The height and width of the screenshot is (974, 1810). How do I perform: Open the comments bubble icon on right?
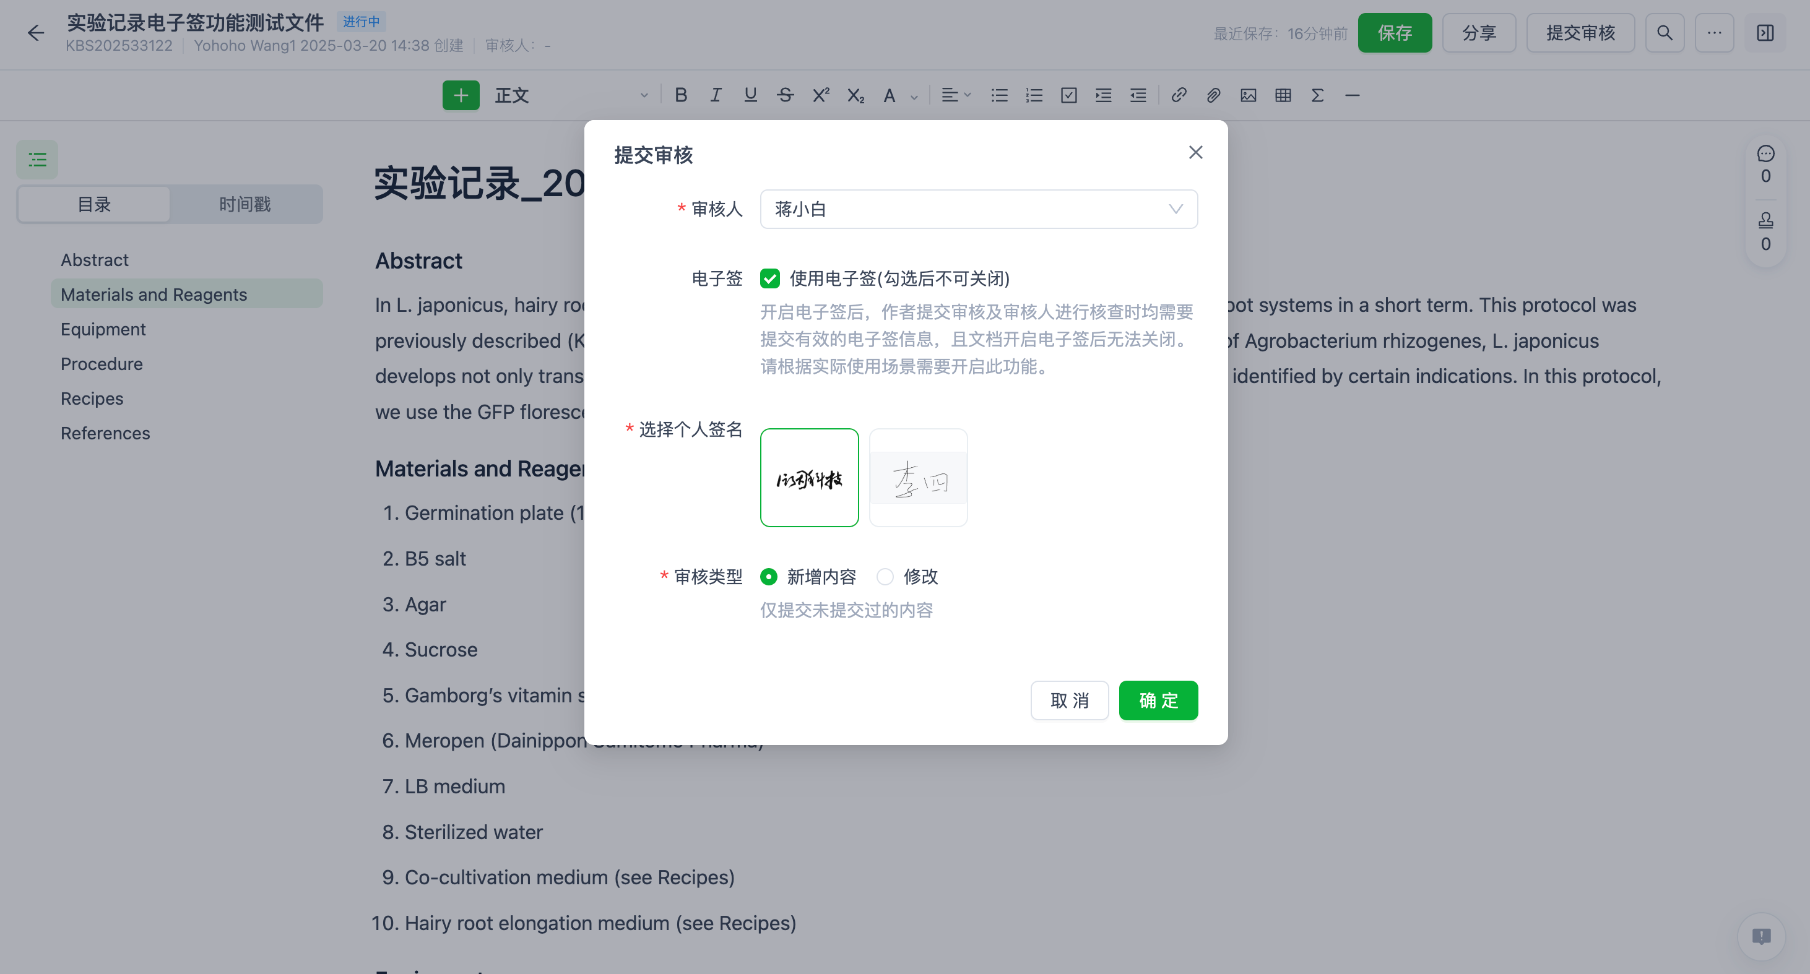click(x=1765, y=154)
